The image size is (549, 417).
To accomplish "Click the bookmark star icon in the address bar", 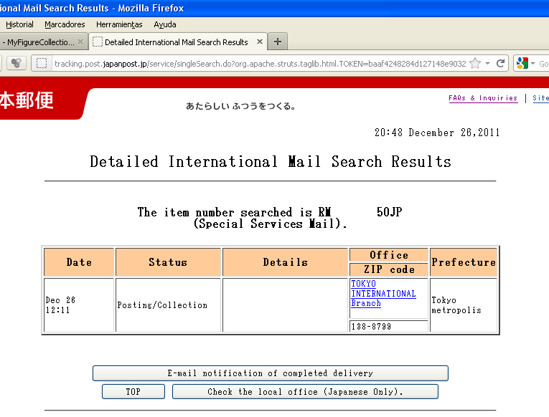I will (475, 63).
